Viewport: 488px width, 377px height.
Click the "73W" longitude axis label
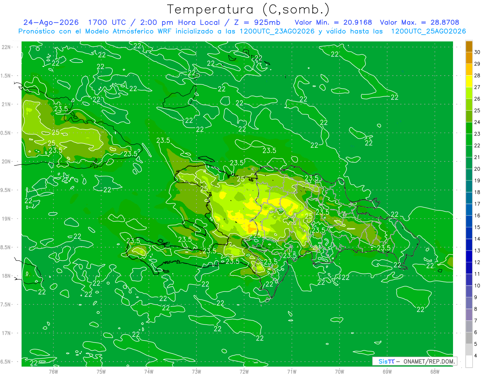(196, 371)
